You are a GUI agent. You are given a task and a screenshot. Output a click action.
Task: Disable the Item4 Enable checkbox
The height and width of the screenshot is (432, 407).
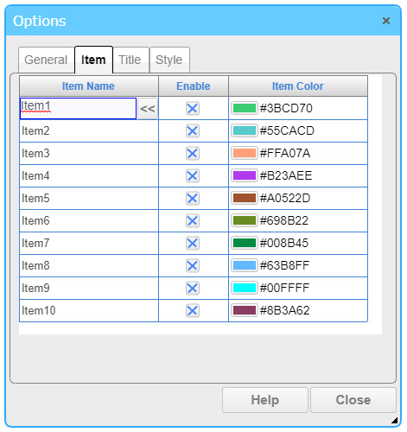tap(193, 176)
